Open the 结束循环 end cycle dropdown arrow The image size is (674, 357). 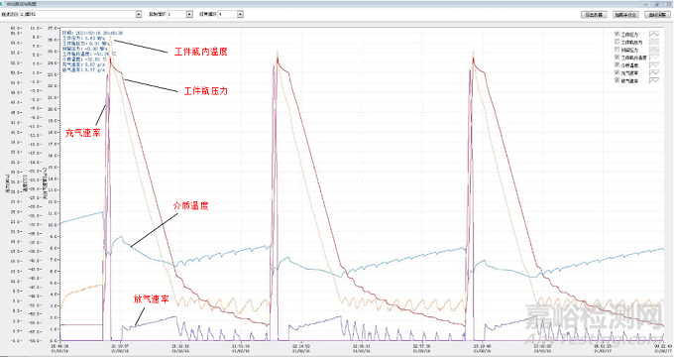[x=240, y=14]
